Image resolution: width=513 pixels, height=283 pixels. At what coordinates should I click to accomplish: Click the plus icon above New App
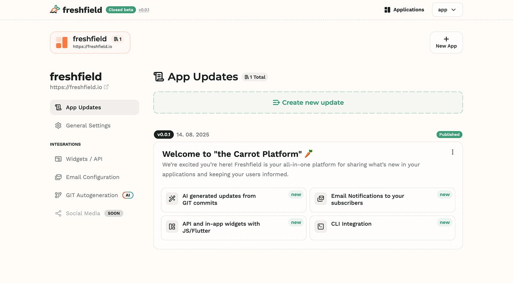point(446,39)
